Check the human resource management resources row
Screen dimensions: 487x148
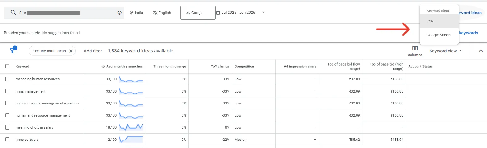click(8, 103)
